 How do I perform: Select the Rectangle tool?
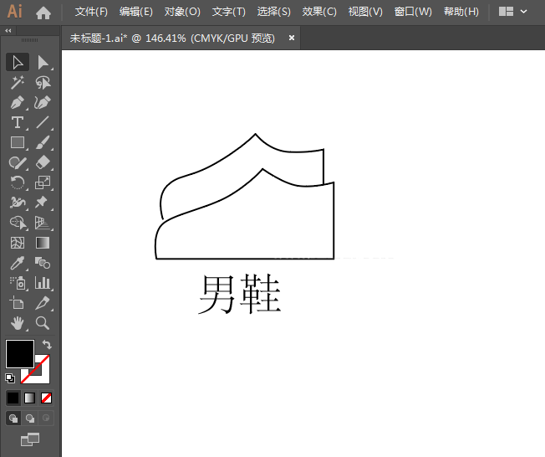(x=18, y=142)
